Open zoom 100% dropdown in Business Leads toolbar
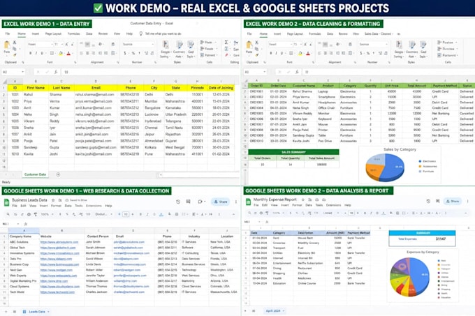The width and height of the screenshot is (475, 316). tap(47, 214)
